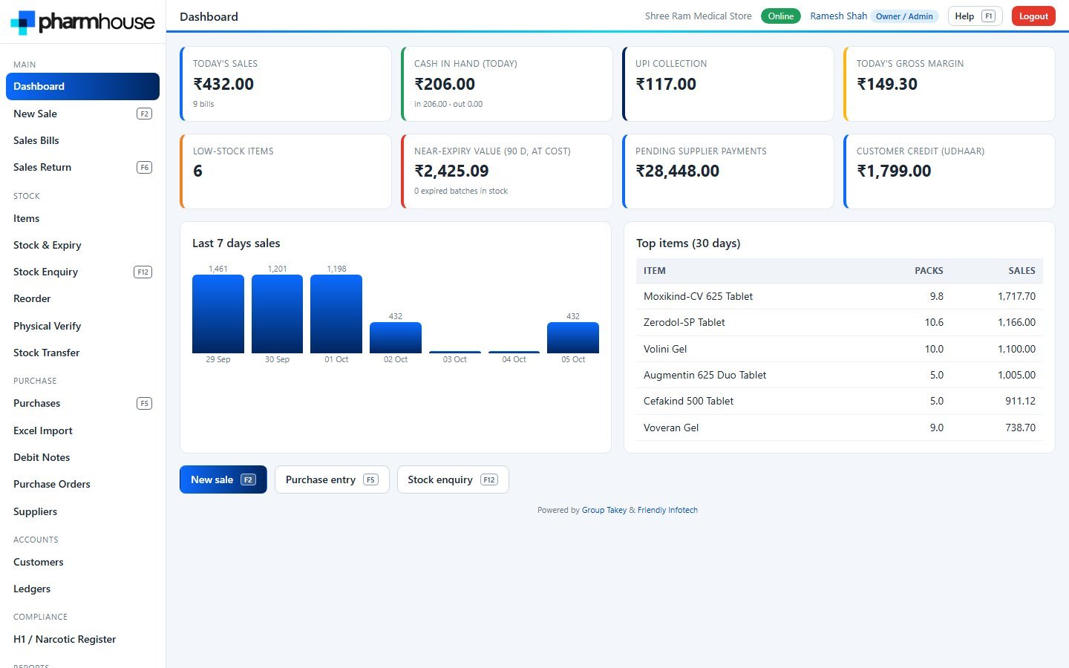This screenshot has height=668, width=1069.
Task: Select the Cefakind 500 Tablet row
Action: pyautogui.click(x=840, y=401)
